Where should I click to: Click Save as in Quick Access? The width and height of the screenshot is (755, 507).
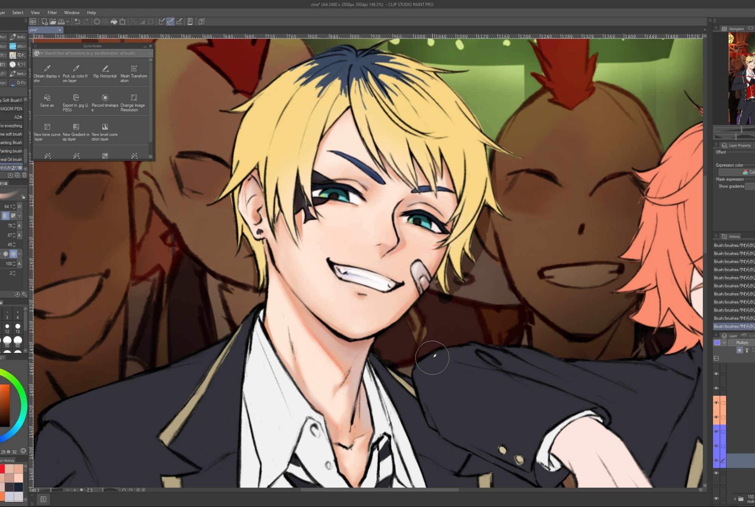click(x=47, y=101)
